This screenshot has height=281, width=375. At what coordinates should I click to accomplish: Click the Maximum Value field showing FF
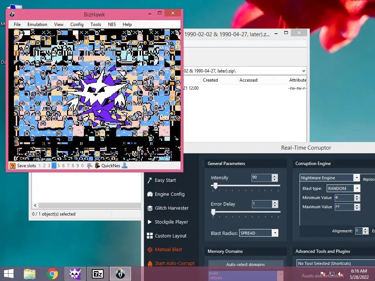[x=344, y=207]
